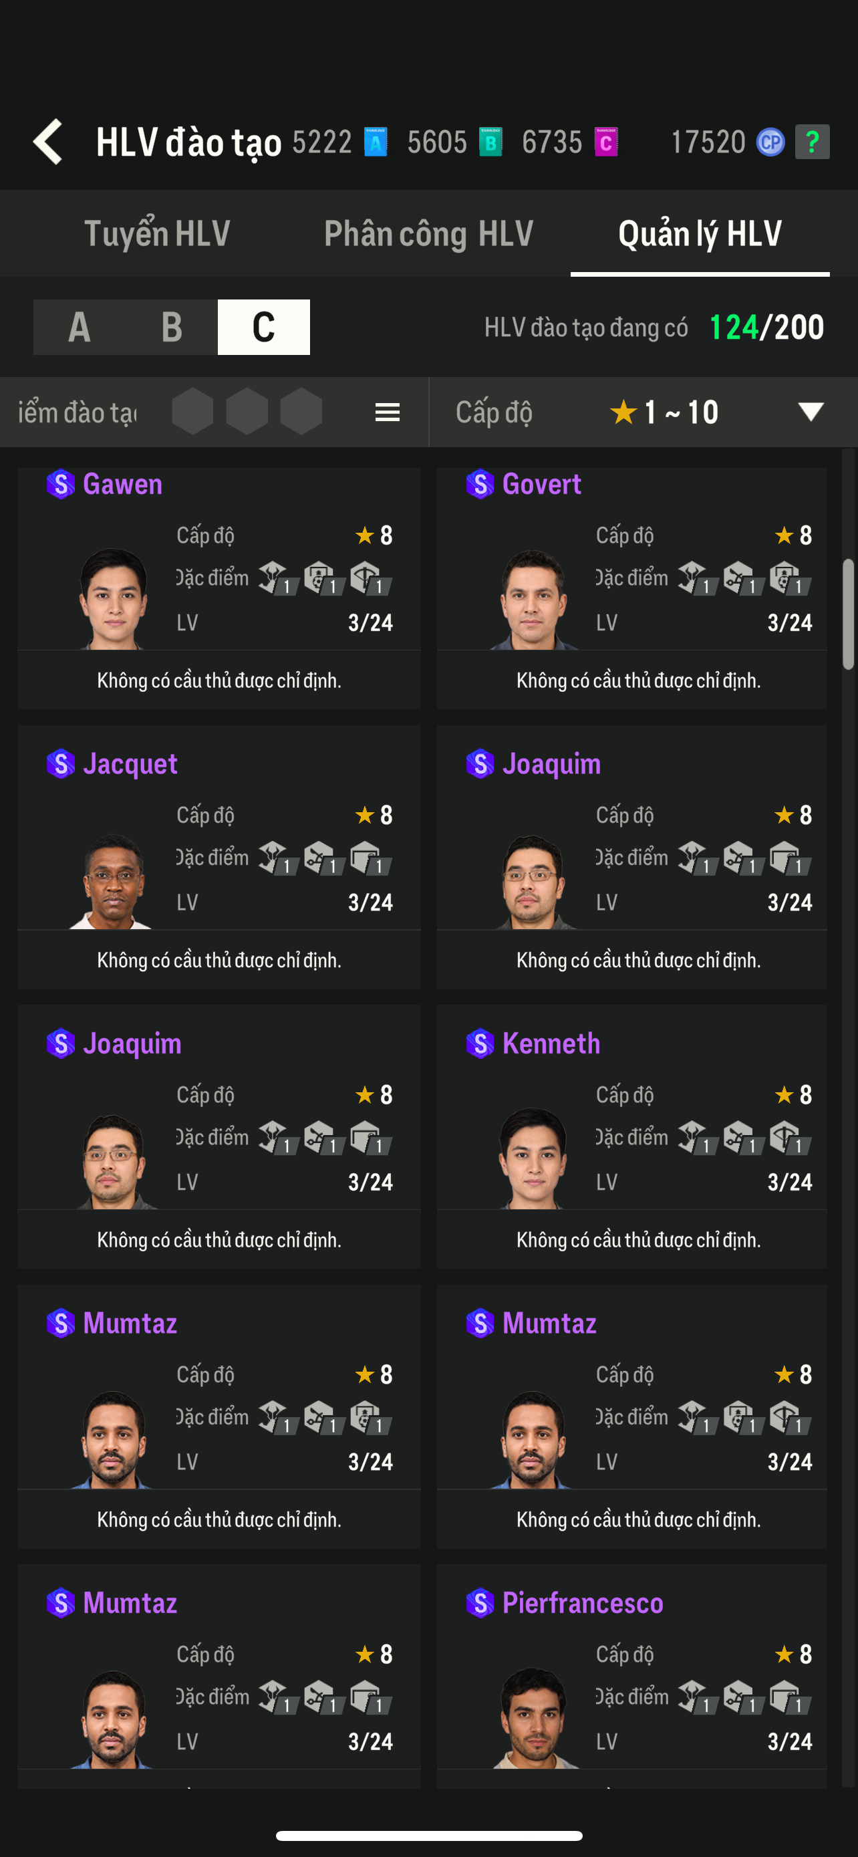Select the first hexagon trait filter slot
Viewport: 858px width, 1857px height.
click(192, 412)
